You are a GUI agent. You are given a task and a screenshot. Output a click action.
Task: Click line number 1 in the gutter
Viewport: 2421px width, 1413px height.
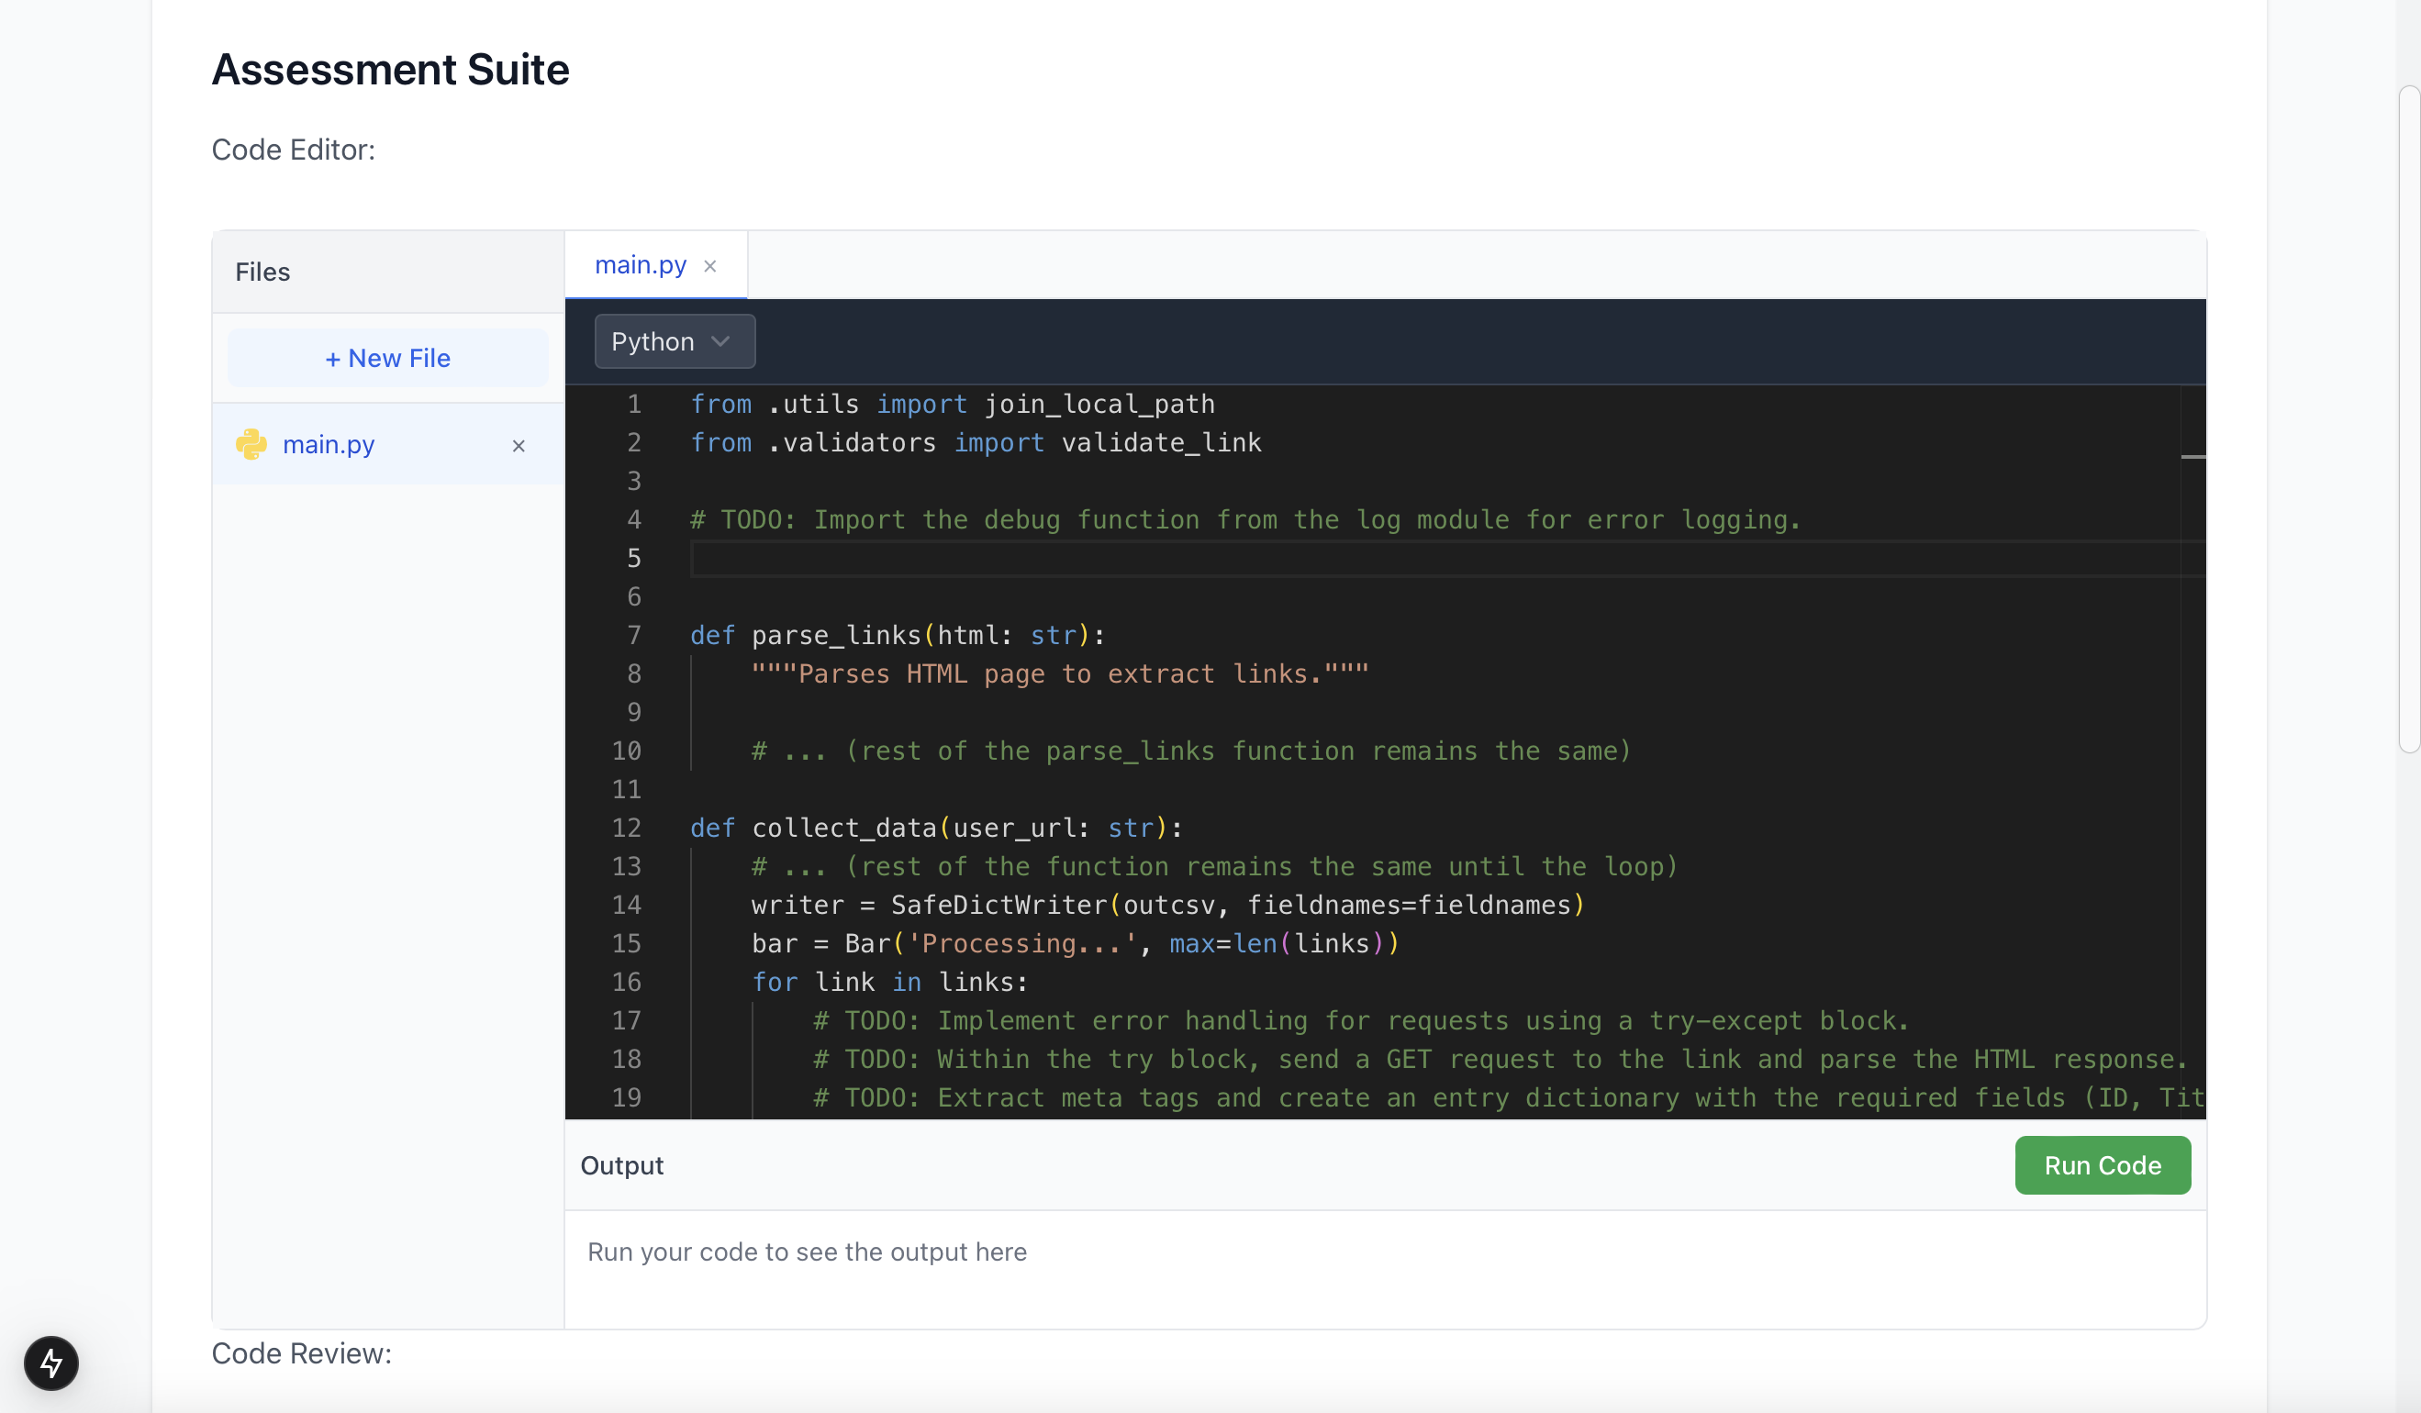point(634,405)
